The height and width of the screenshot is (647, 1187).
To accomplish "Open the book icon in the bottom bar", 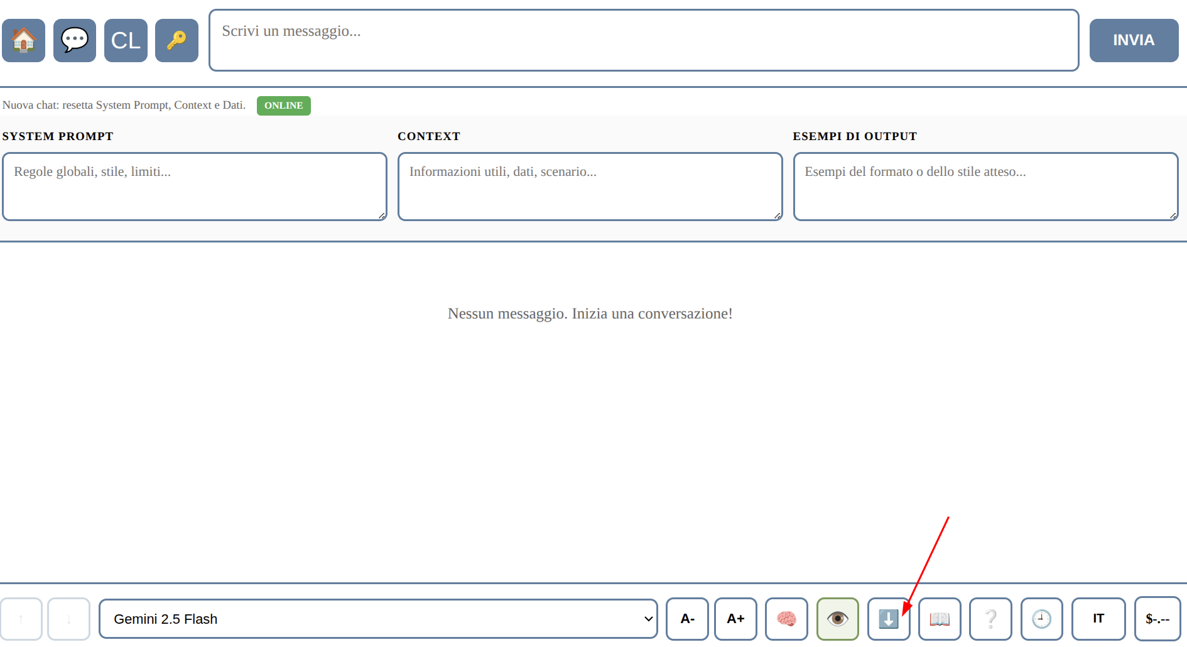I will tap(940, 619).
